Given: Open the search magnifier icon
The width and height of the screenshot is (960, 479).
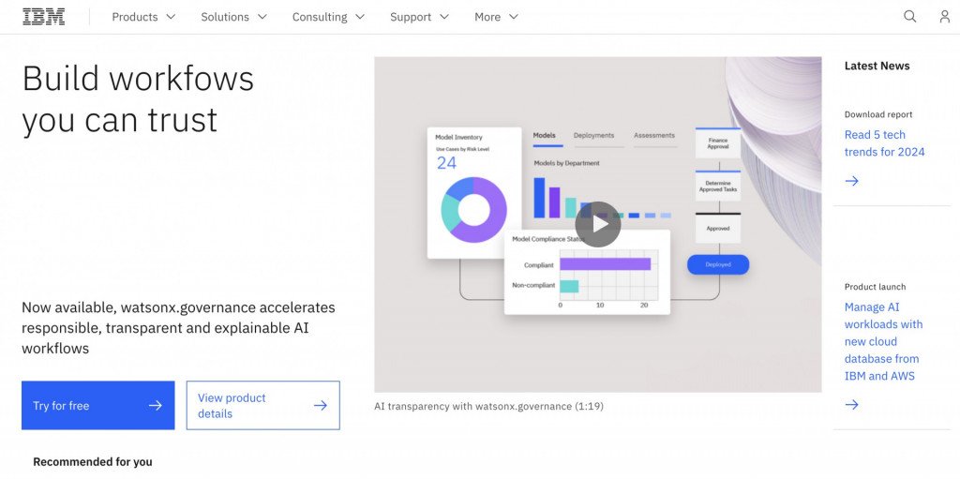Looking at the screenshot, I should (910, 17).
